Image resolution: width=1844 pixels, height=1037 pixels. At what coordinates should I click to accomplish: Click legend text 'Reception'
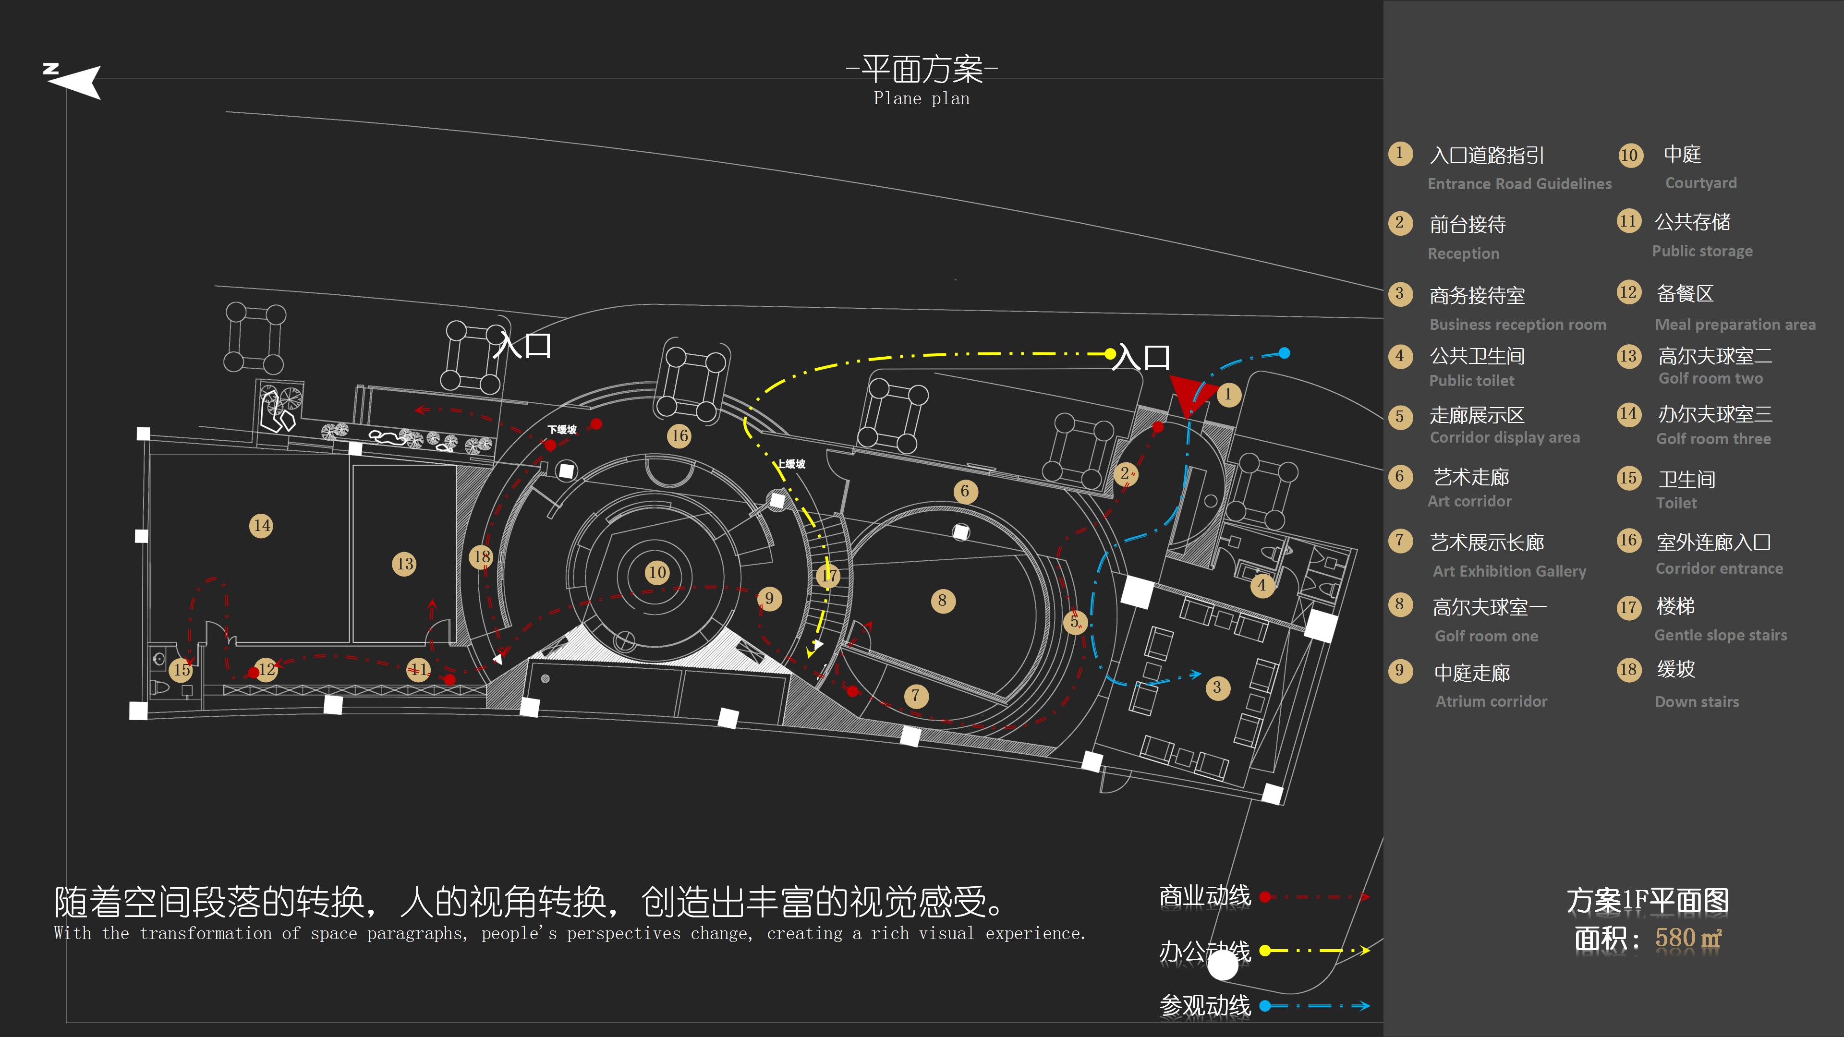(1463, 253)
